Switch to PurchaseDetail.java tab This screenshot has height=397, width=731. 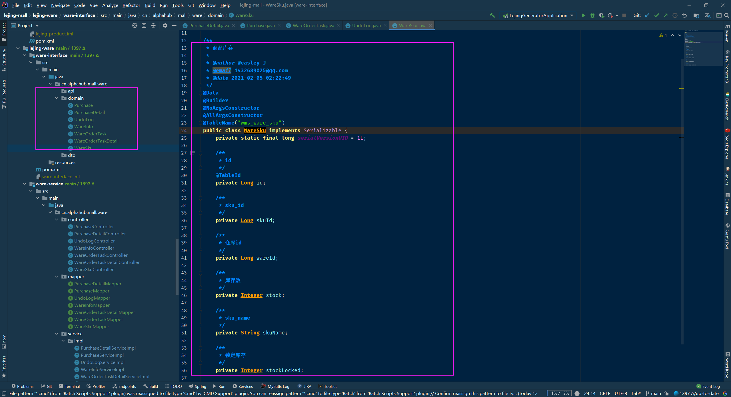click(x=209, y=25)
